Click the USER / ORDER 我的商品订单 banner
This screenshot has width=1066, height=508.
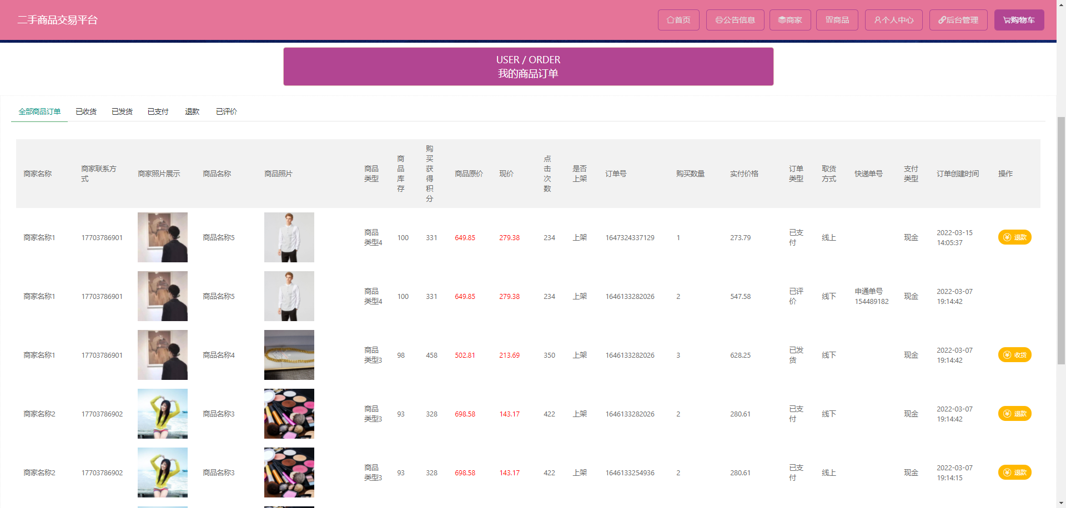pyautogui.click(x=528, y=67)
